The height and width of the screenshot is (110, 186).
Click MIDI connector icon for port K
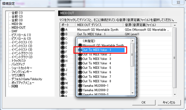coord(63,74)
